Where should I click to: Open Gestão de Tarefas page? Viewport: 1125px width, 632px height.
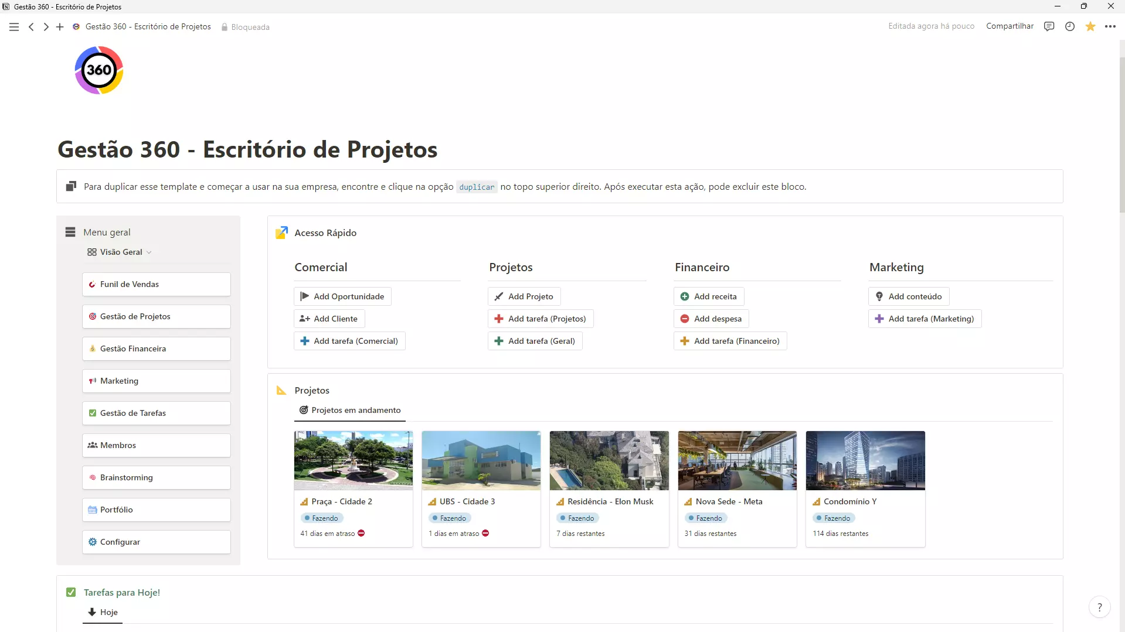pyautogui.click(x=157, y=413)
